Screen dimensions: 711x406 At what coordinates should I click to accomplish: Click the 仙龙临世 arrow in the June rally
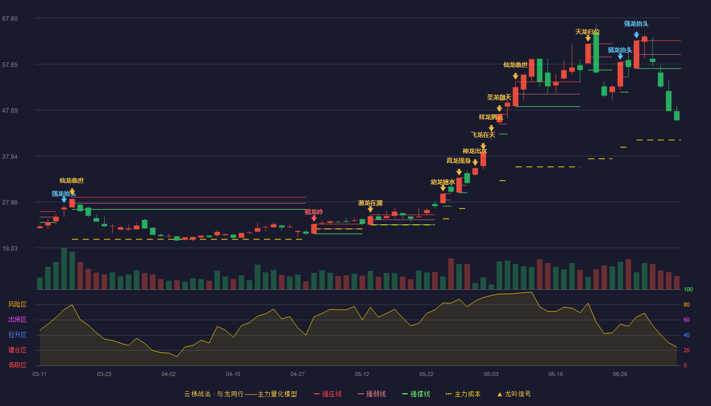click(x=515, y=76)
